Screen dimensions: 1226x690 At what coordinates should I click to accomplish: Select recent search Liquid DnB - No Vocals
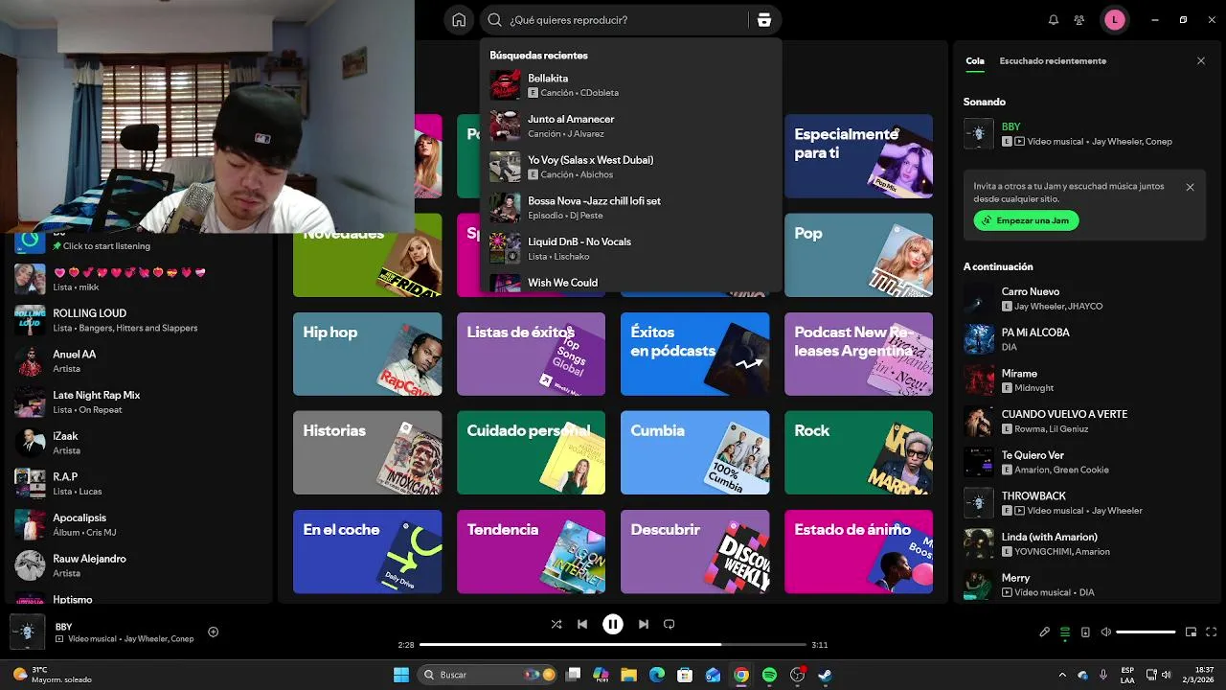tap(630, 249)
